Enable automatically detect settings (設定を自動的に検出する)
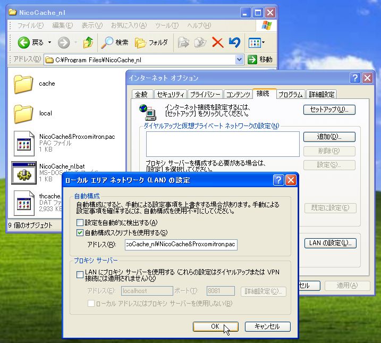 click(80, 222)
